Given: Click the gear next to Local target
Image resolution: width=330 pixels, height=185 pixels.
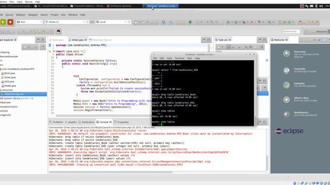Looking at the screenshot, I should click(129, 22).
